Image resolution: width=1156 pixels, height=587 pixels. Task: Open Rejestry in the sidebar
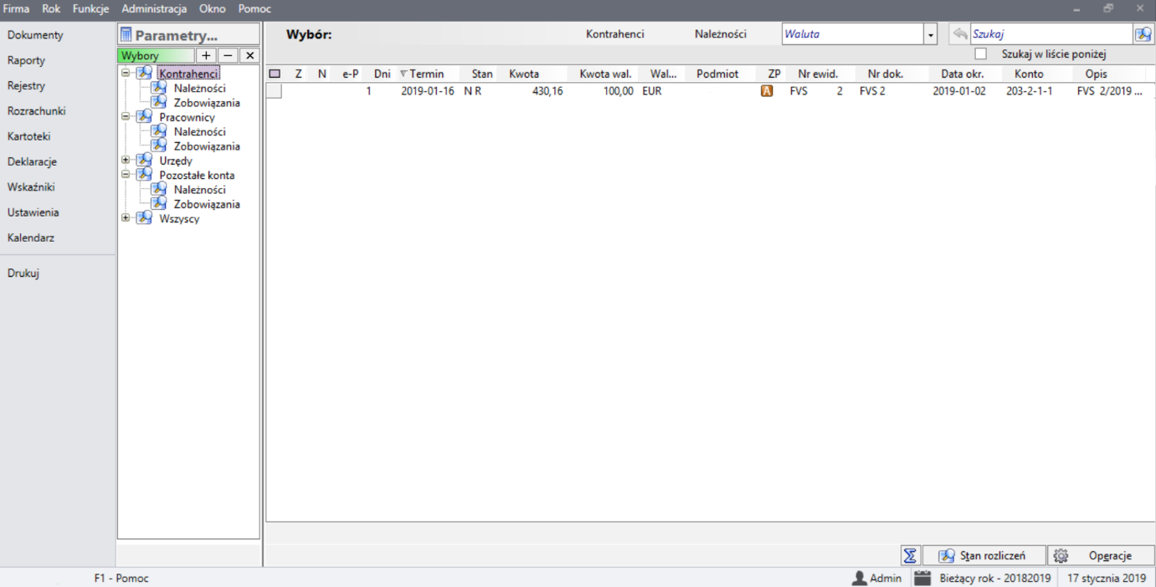pos(26,85)
